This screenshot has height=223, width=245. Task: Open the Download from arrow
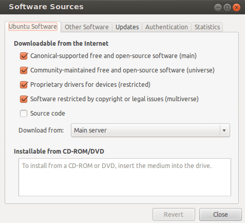[x=224, y=131]
